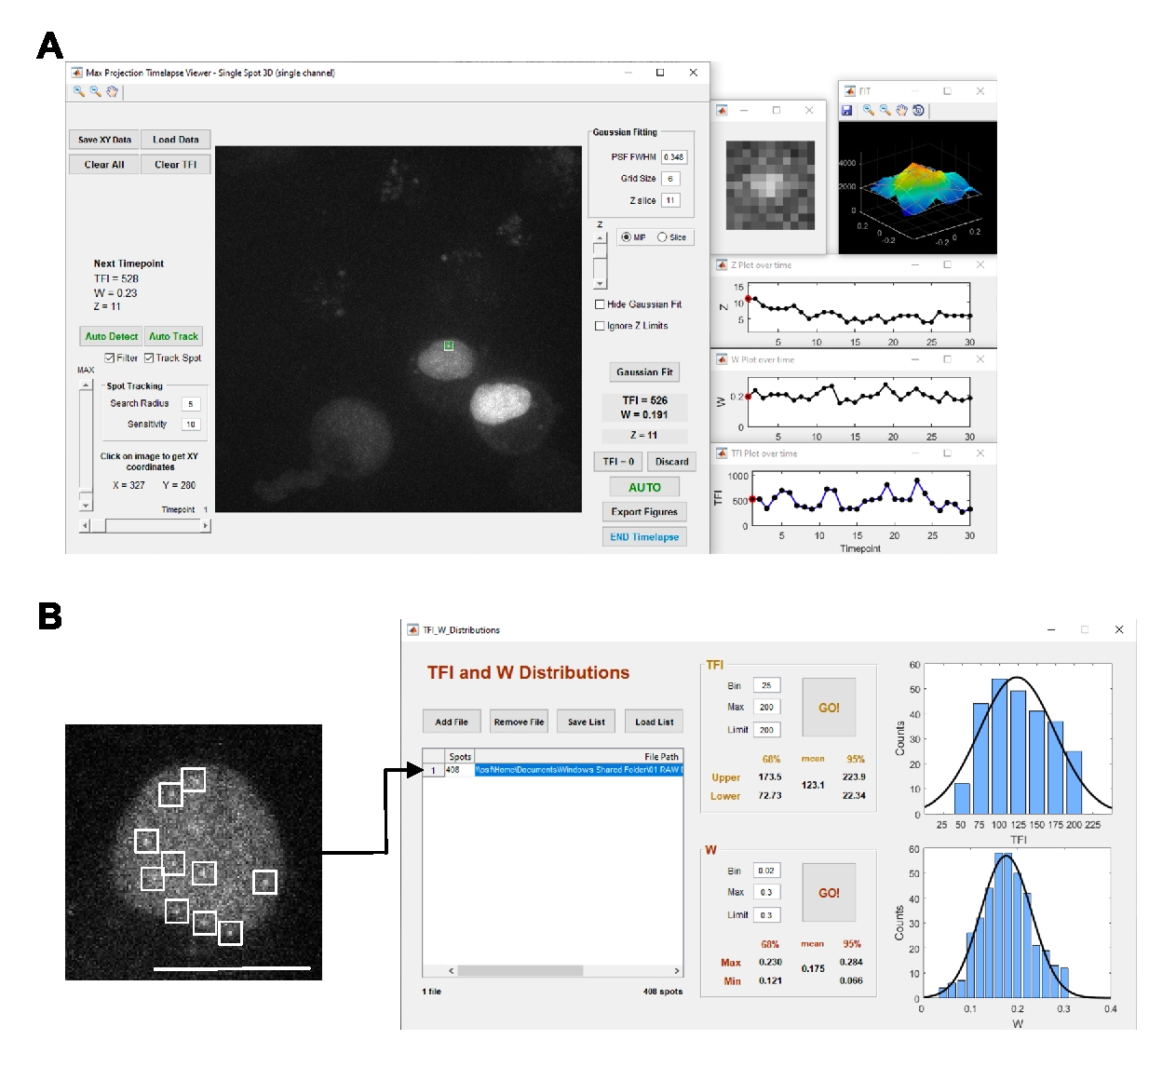
Task: Click Remove File button
Action: pyautogui.click(x=519, y=722)
